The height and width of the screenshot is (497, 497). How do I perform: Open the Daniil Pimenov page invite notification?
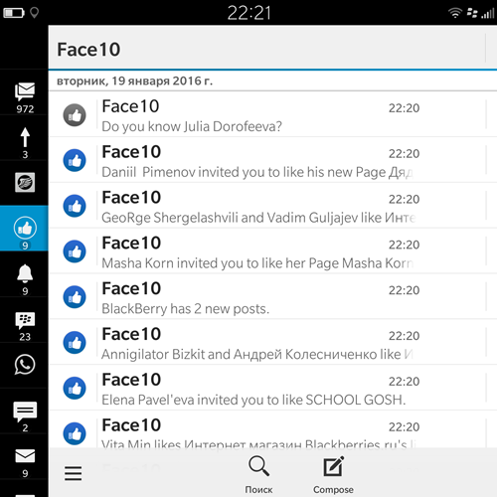[x=272, y=160]
